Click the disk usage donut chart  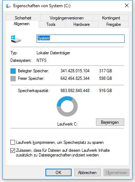tap(67, 106)
